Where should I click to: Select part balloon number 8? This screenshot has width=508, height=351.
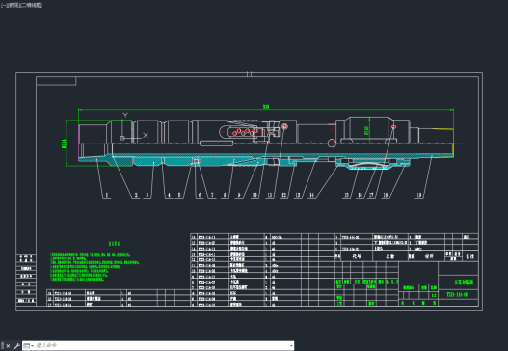(x=225, y=195)
